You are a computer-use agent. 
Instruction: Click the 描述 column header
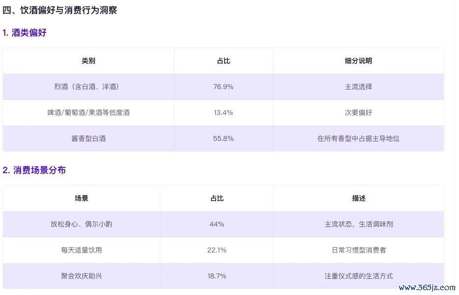358,198
